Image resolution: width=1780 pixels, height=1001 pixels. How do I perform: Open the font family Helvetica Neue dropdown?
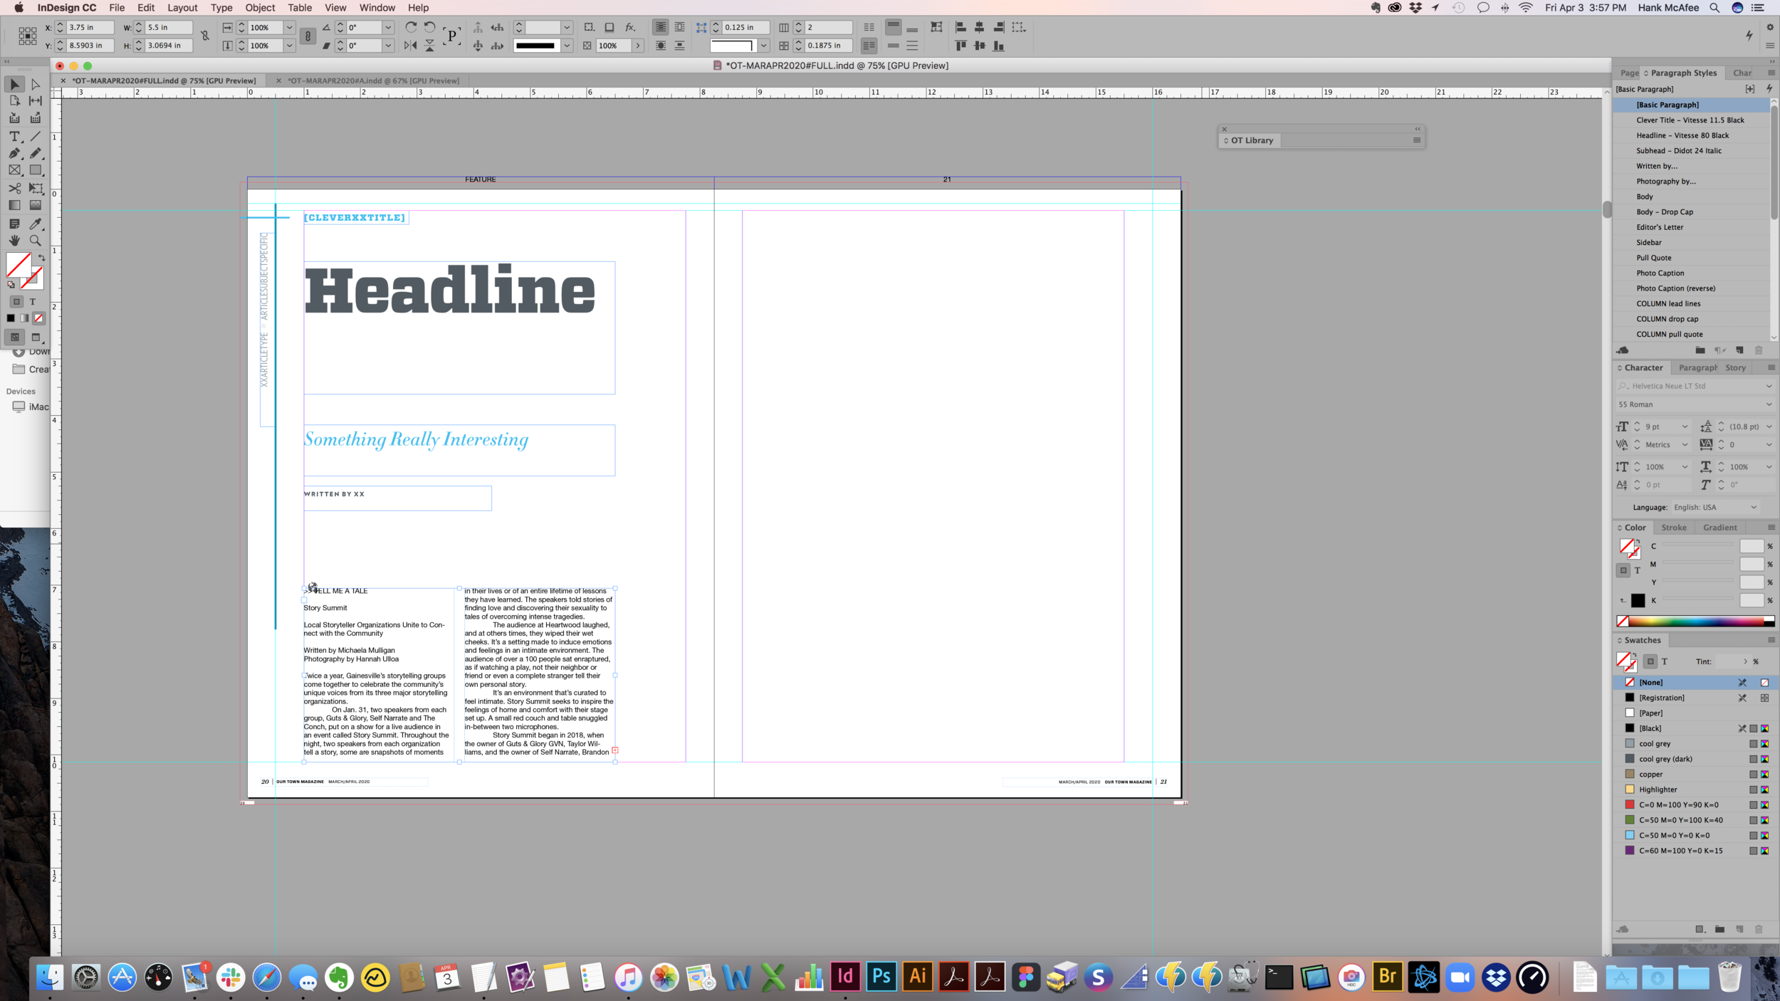pyautogui.click(x=1769, y=386)
